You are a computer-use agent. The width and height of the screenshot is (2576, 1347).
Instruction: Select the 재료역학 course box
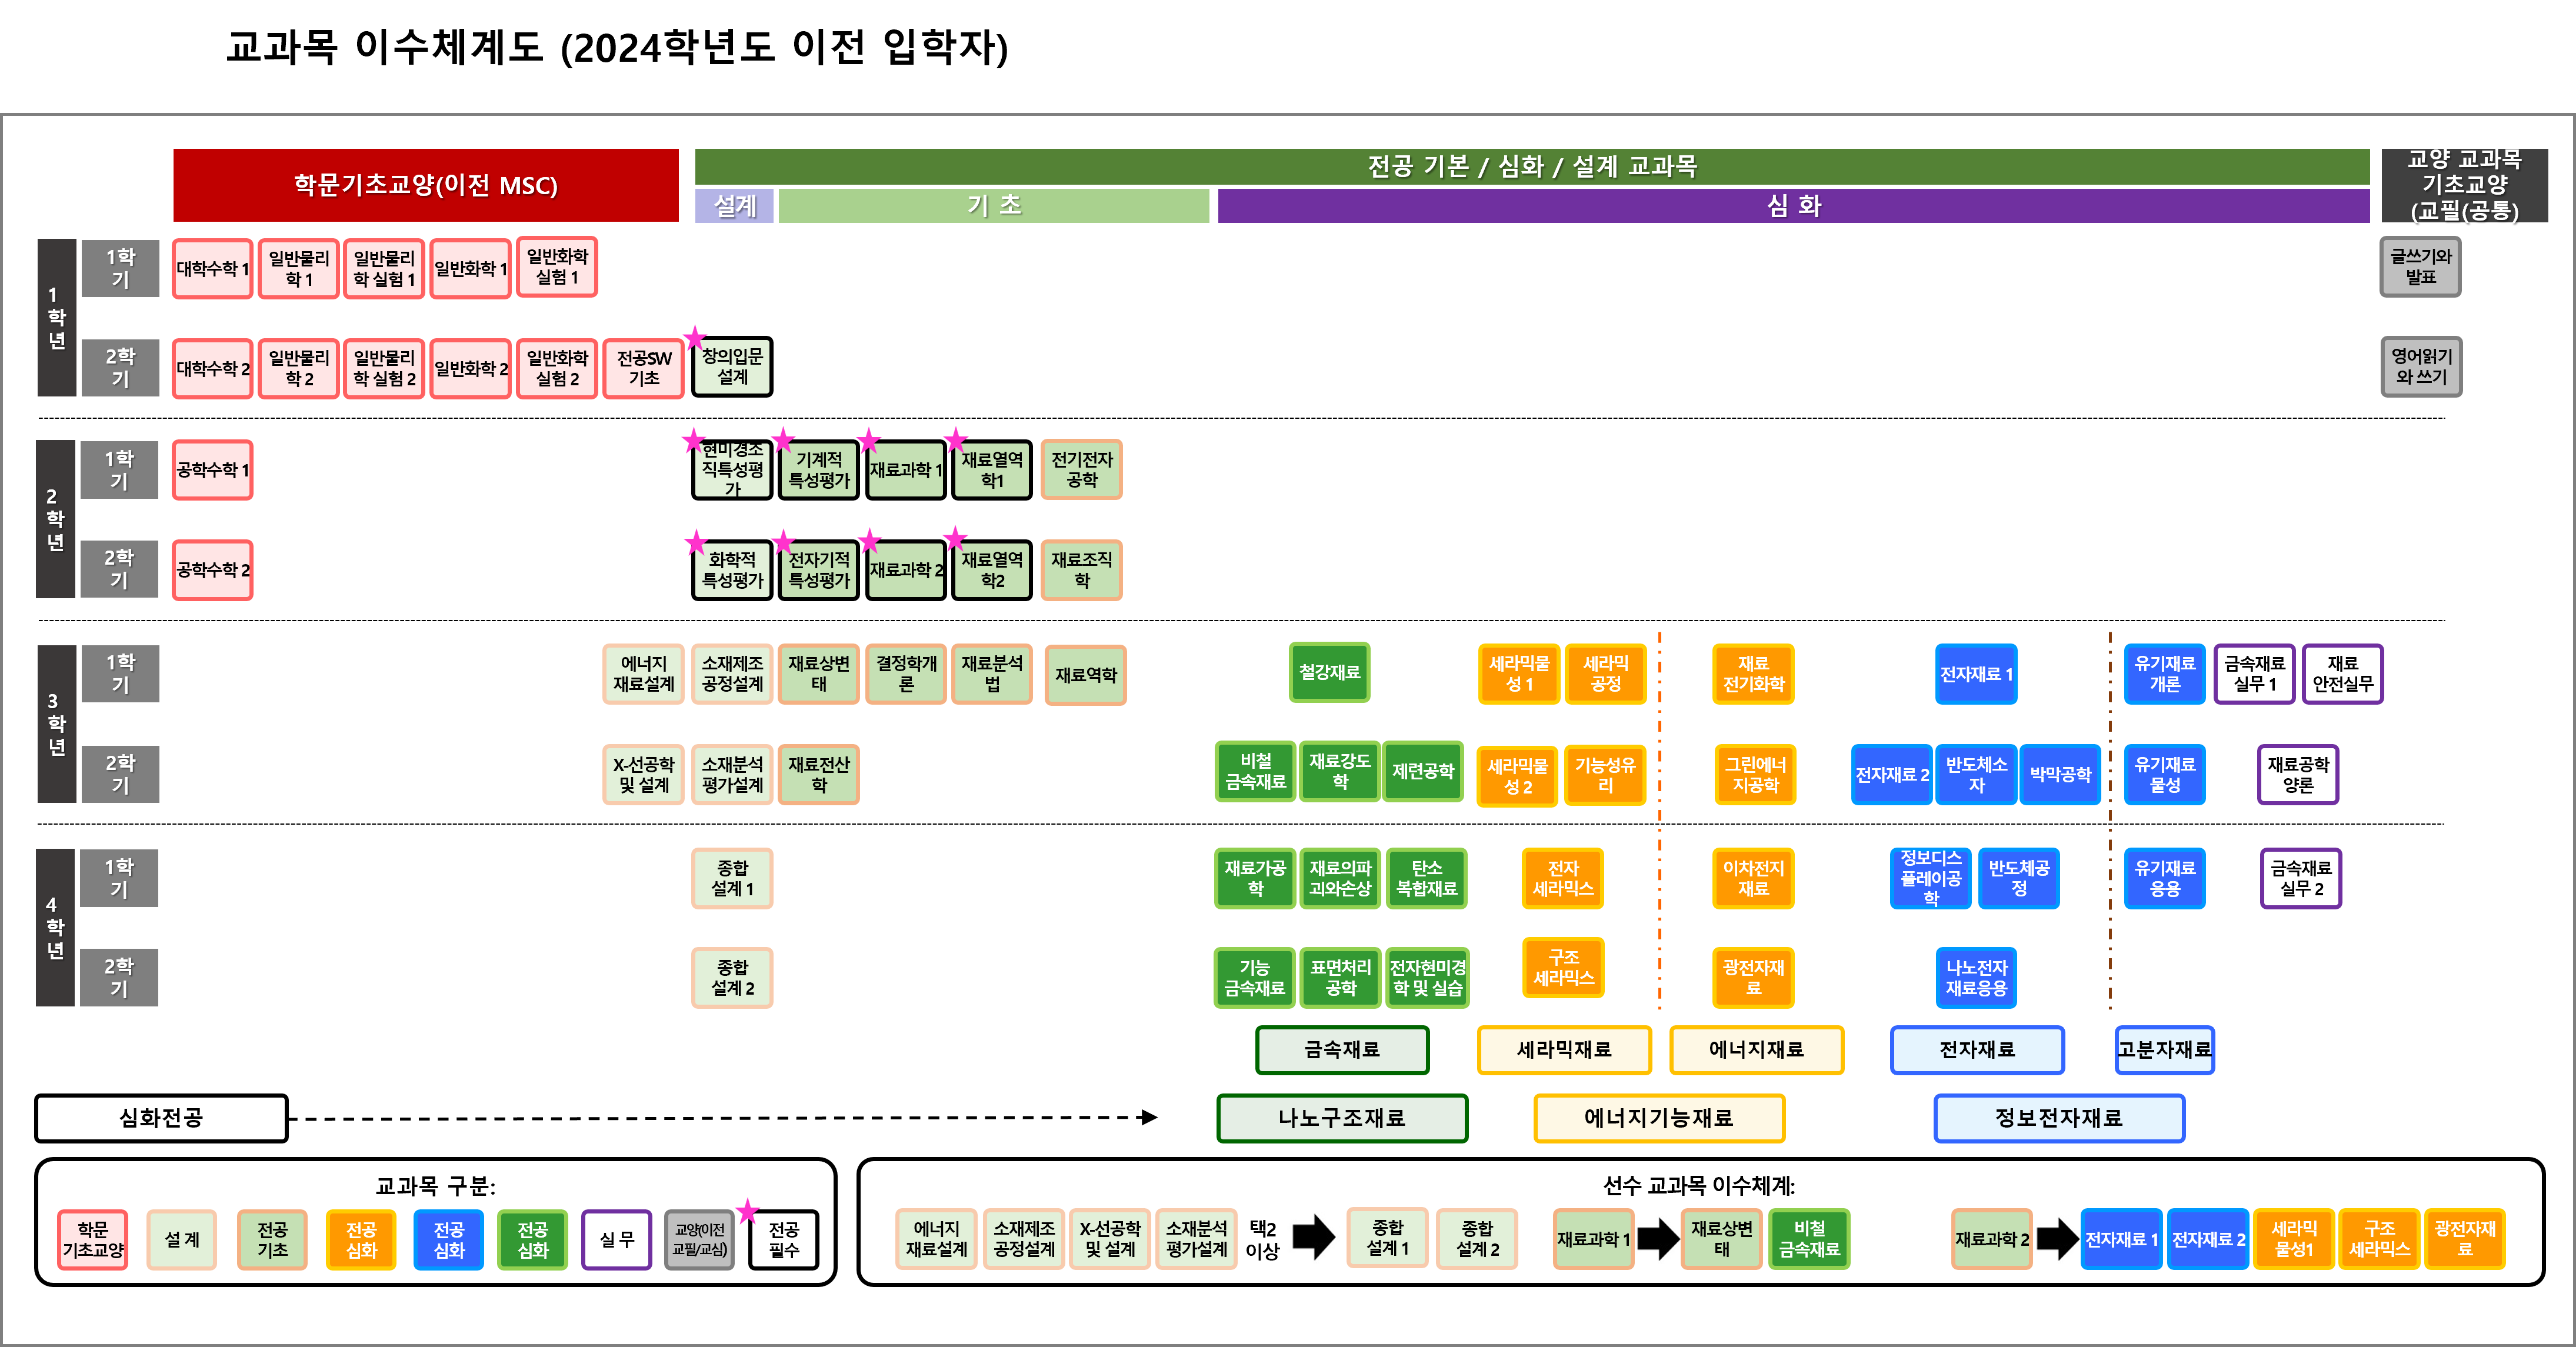coord(1086,675)
